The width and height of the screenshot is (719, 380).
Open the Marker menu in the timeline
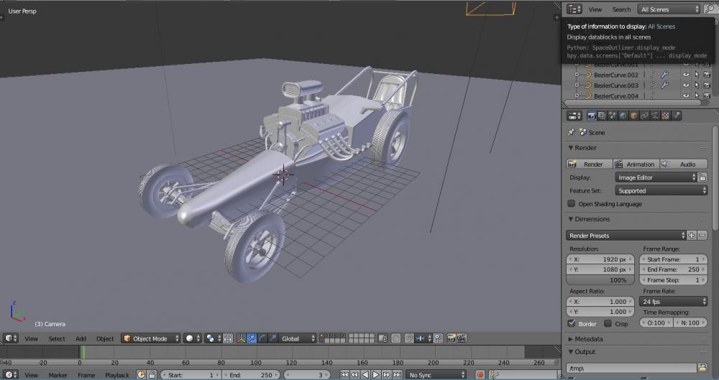pos(58,375)
